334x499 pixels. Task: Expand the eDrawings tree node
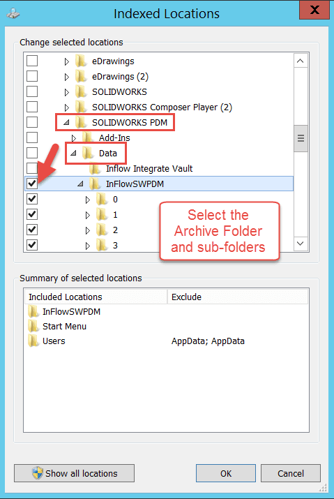(66, 61)
